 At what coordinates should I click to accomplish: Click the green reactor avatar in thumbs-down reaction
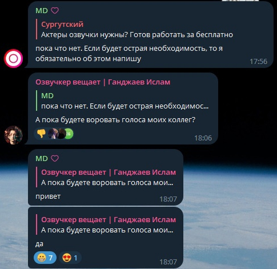tap(69, 134)
